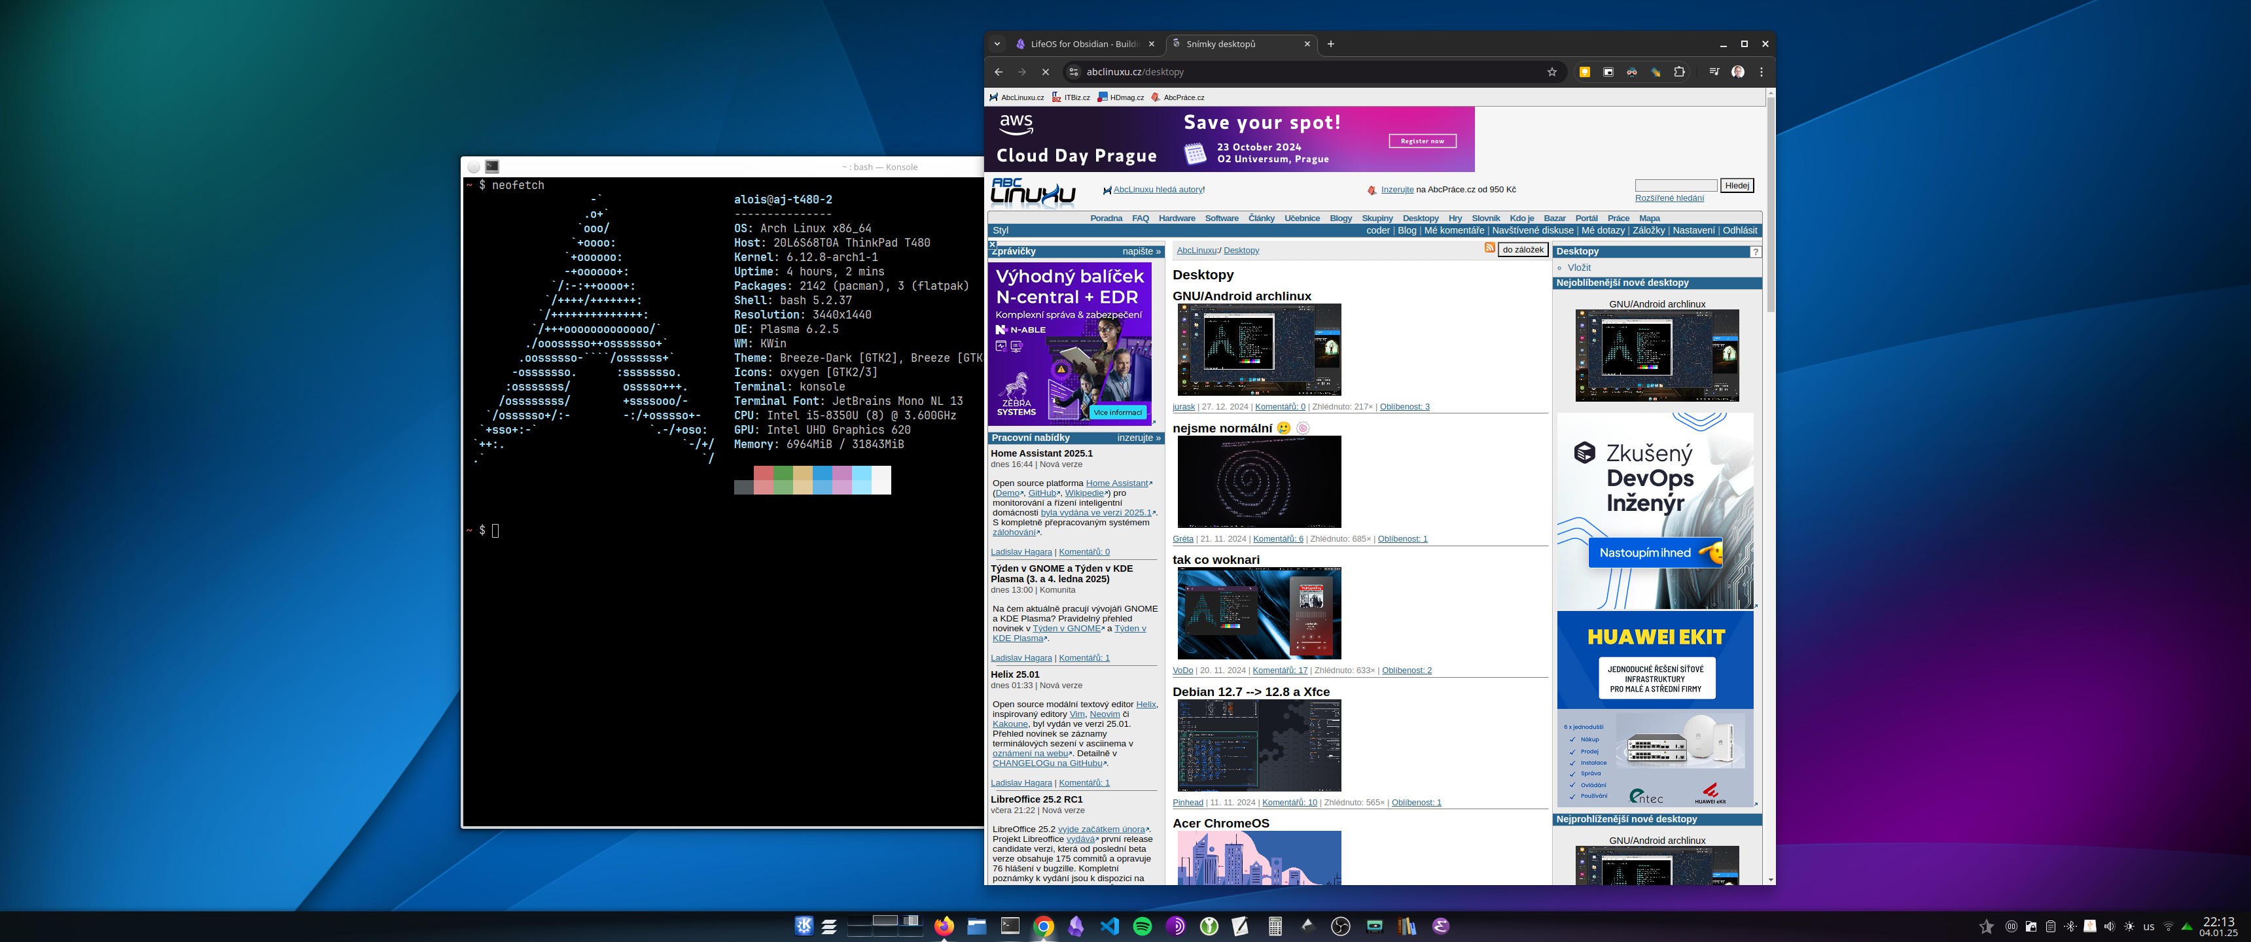Expand Chrome tab search dropdown
Screen dimensions: 2251x942
[997, 44]
